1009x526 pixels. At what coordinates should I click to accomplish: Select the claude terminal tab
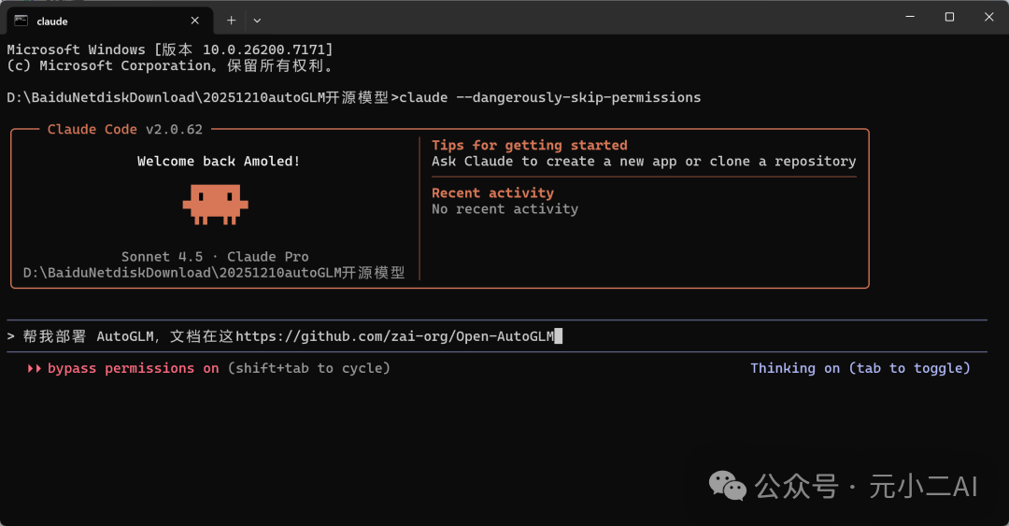coord(109,21)
